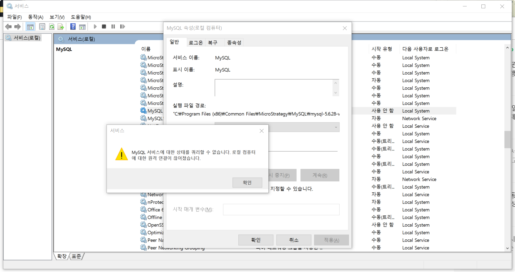Image resolution: width=515 pixels, height=272 pixels.
Task: Click the description box scroll-down arrow
Action: (x=336, y=93)
